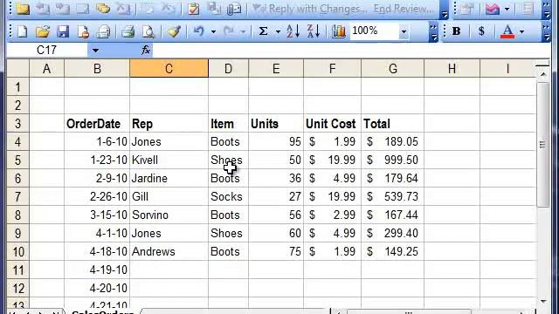Print using the printer icon
Screen dimensions: 559x314
128,31
